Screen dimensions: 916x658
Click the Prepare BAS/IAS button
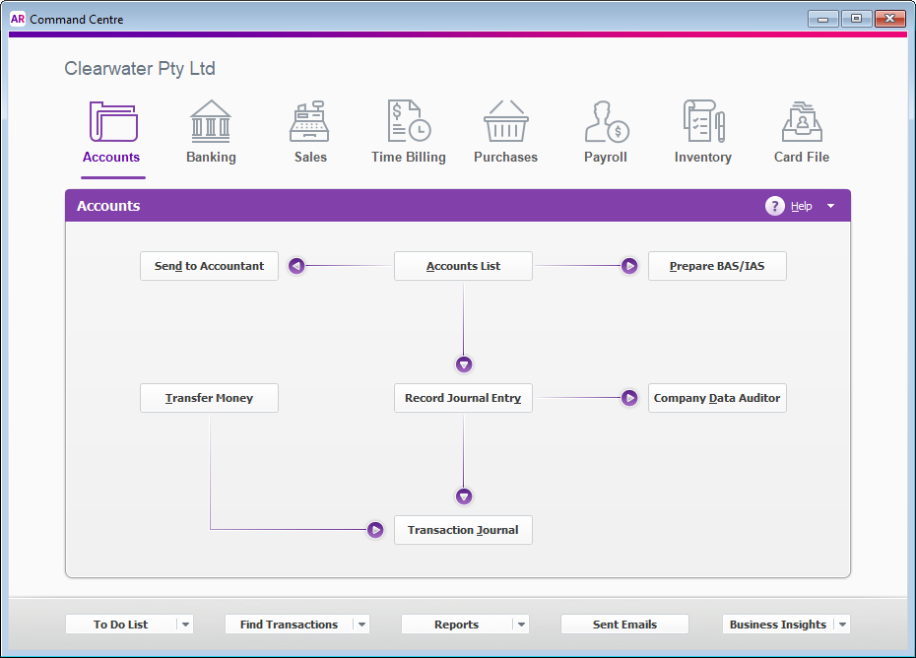(x=717, y=266)
